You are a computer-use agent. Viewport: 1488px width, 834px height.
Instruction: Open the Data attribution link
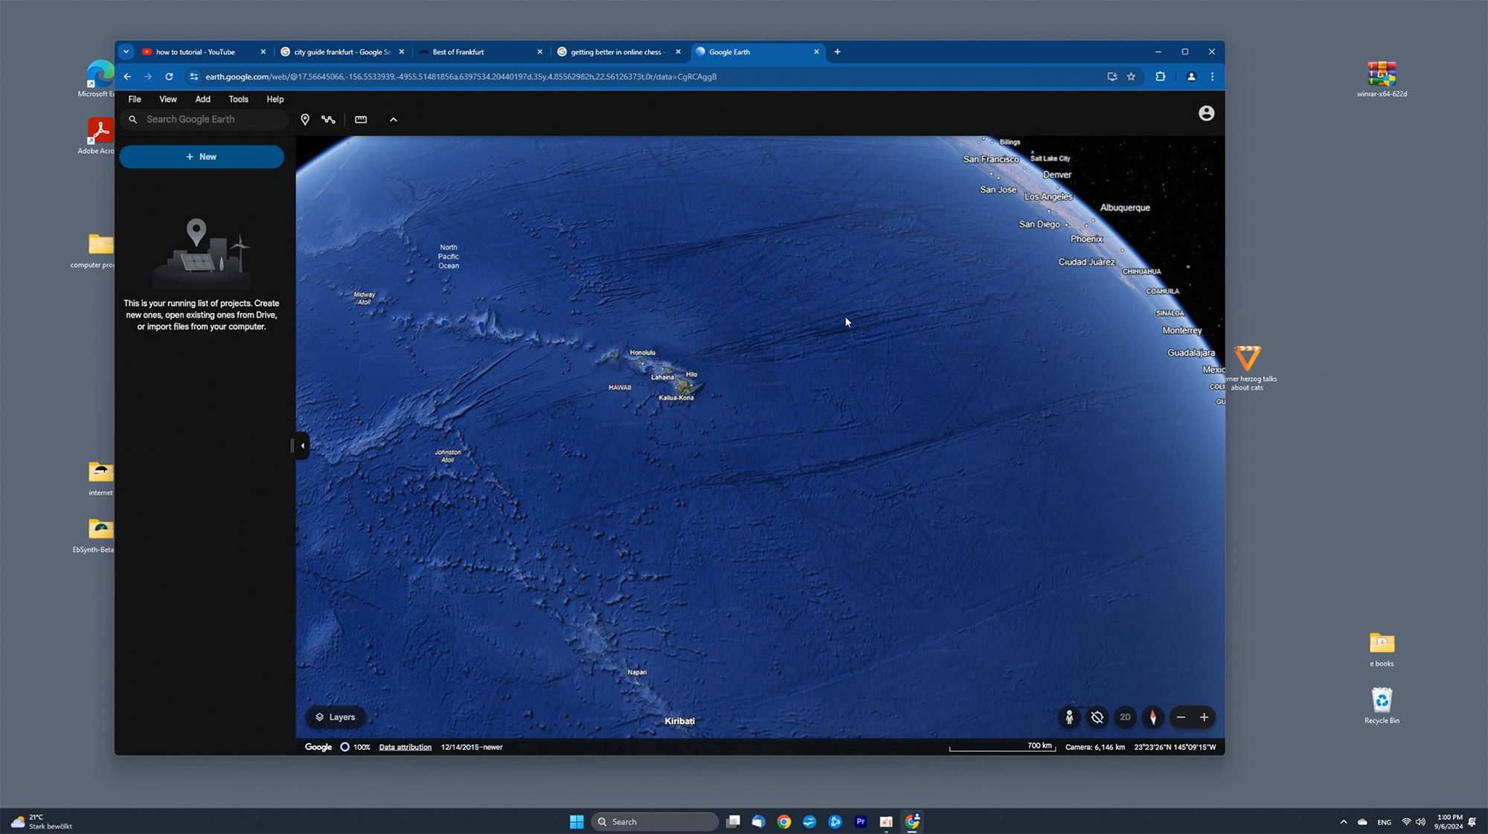(x=405, y=747)
